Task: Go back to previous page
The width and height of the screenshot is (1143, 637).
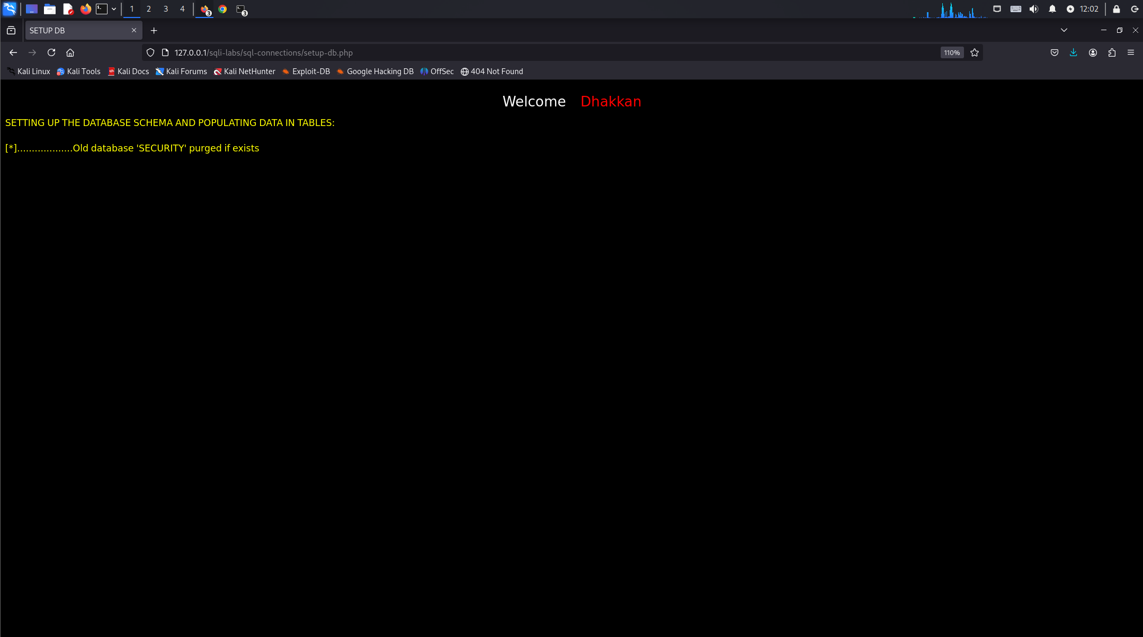Action: click(x=13, y=52)
